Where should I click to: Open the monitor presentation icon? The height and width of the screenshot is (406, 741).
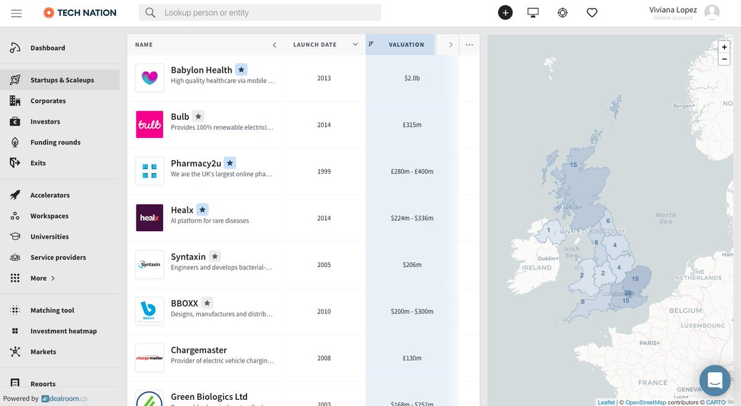(x=533, y=12)
